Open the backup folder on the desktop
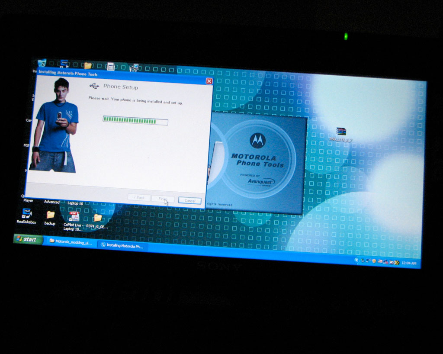This screenshot has width=443, height=354. tap(50, 218)
